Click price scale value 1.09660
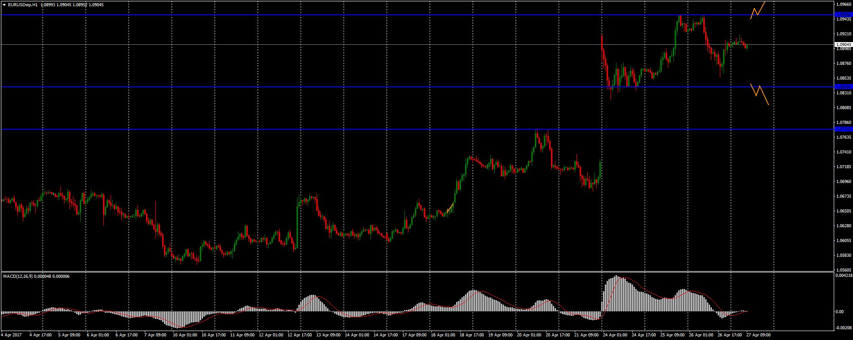Viewport: 853px width, 340px height. point(844,4)
